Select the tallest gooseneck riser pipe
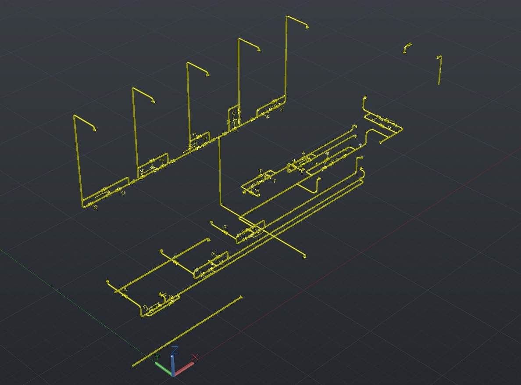 click(286, 57)
